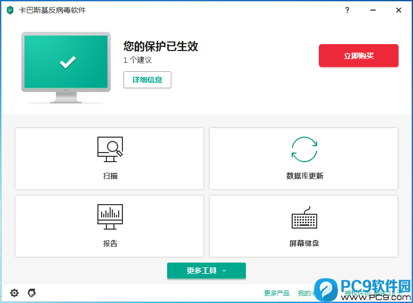Click the green monitor protection status image
Image resolution: width=413 pixels, height=303 pixels.
tap(66, 68)
